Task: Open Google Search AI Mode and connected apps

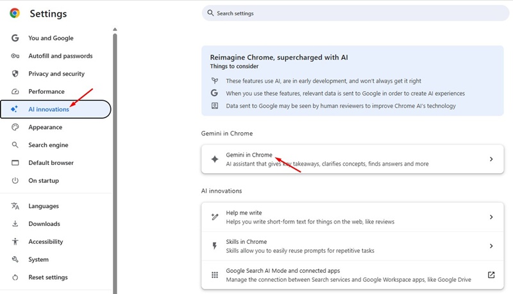Action: 352,275
